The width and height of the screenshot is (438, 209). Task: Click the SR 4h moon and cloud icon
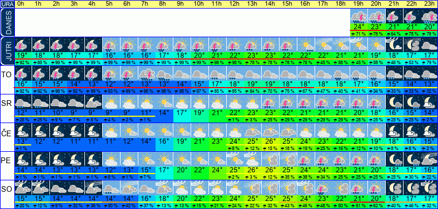[94, 102]
